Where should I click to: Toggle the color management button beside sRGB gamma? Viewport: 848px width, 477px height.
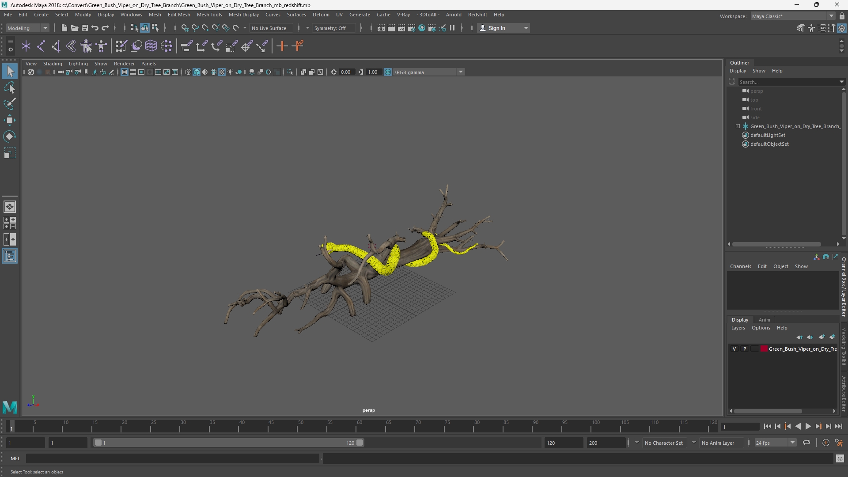click(x=387, y=72)
